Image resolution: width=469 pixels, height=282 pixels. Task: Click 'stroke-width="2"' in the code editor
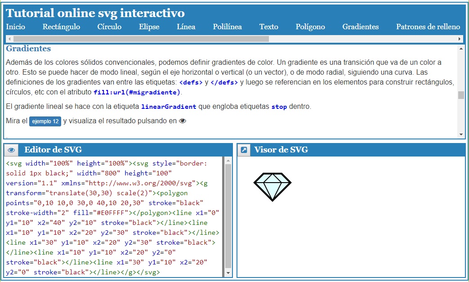click(x=37, y=213)
